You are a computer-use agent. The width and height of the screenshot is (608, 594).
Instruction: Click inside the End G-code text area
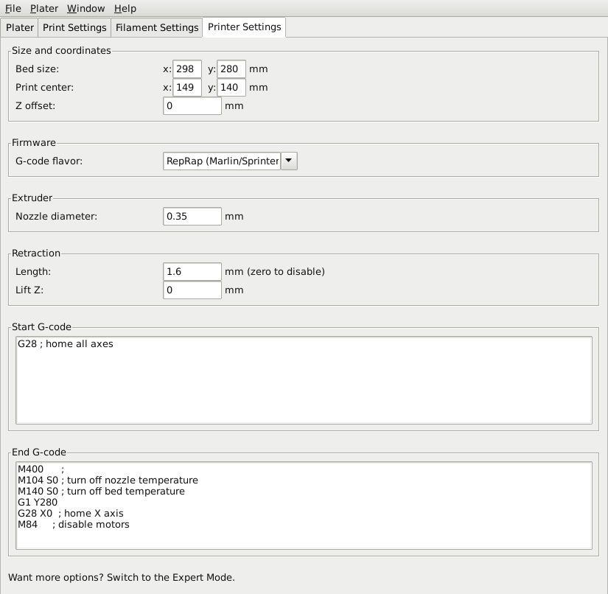(304, 506)
